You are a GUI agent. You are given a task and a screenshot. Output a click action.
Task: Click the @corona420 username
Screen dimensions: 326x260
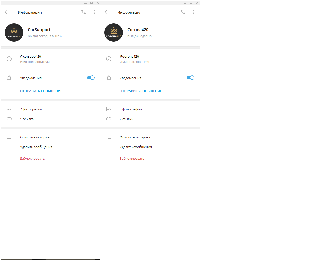129,56
